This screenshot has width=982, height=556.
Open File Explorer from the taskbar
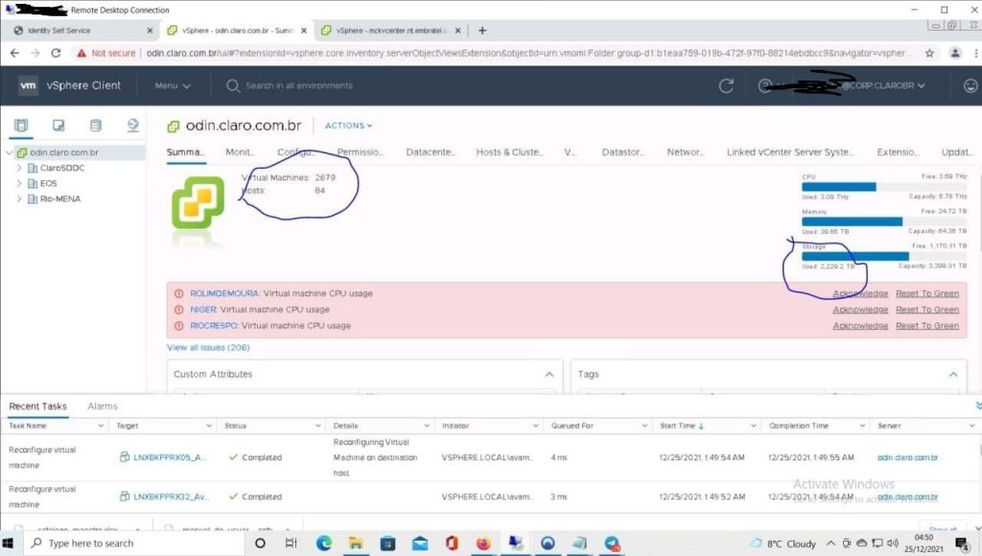pyautogui.click(x=356, y=543)
